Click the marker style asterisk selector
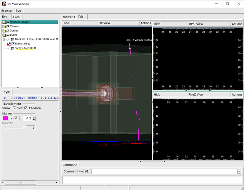The image size is (244, 190). 16,118
